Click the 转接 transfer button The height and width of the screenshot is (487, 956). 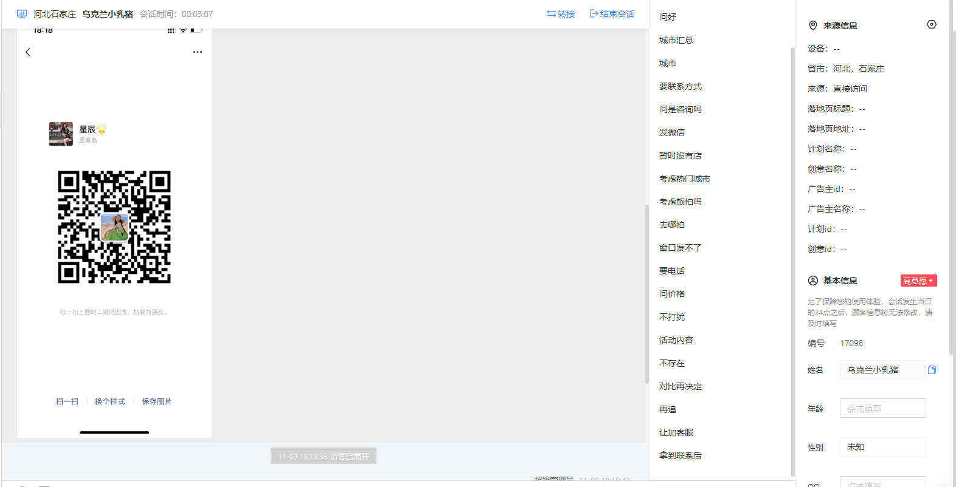click(x=561, y=14)
